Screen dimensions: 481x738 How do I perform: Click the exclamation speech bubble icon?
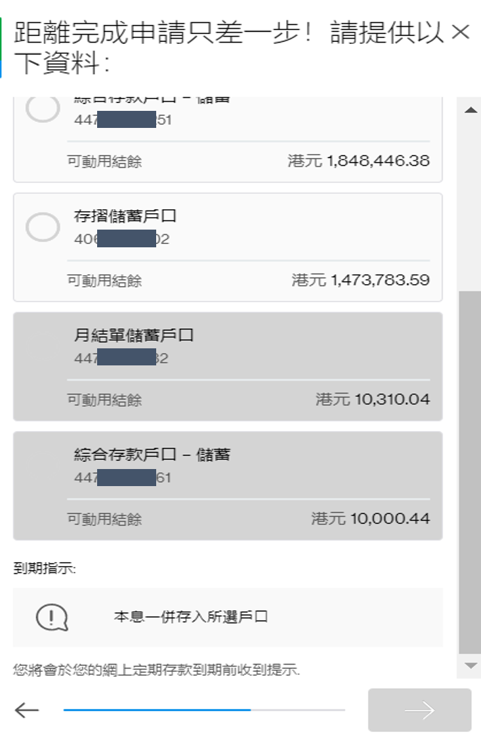52,617
